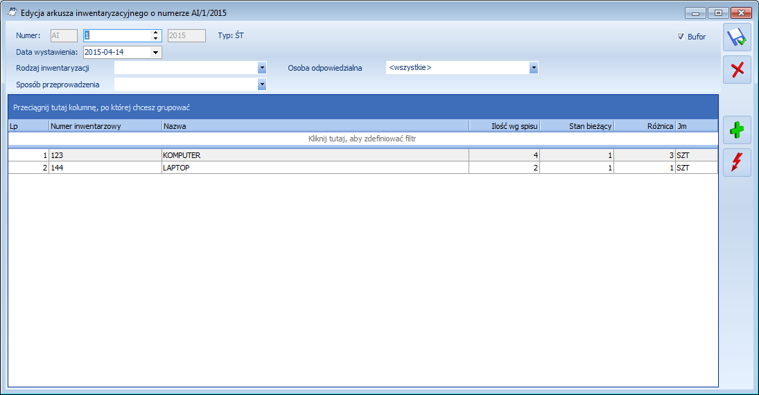Maximize the Edycja arkusza window
This screenshot has height=395, width=759.
718,13
